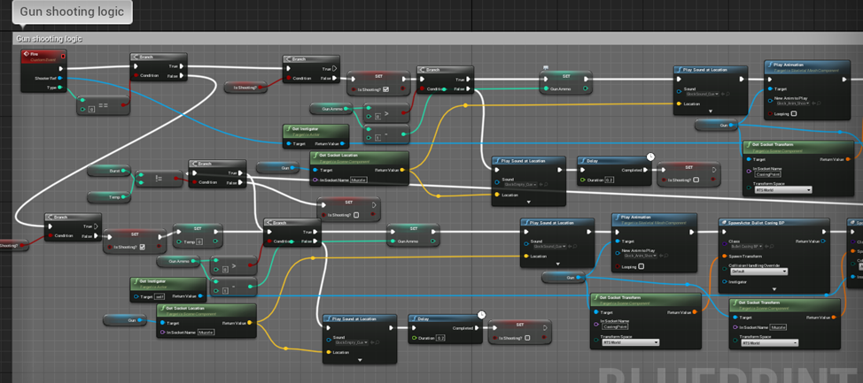Screen dimensions: 863x383
Task: Select the Gun variable feeding lower Get Socket Location
Action: click(125, 320)
